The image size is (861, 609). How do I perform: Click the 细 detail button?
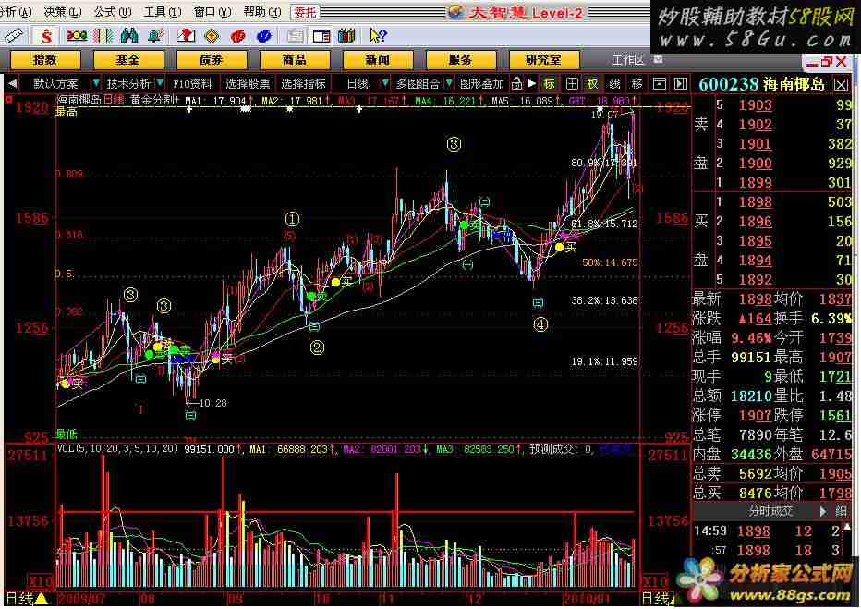(x=841, y=511)
